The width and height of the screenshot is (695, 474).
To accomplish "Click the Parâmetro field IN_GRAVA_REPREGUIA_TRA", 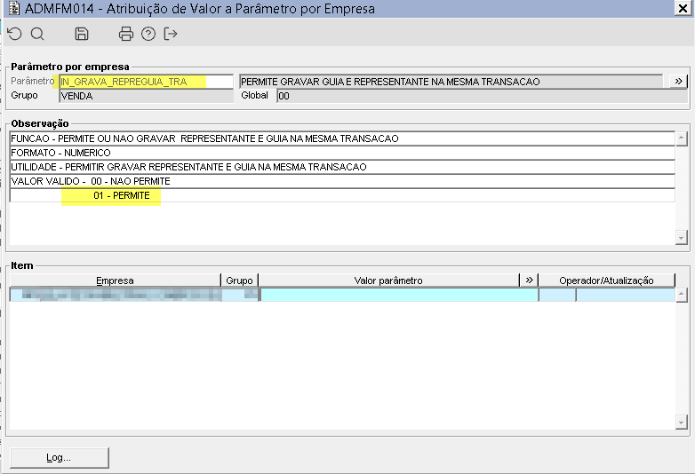I will [147, 82].
